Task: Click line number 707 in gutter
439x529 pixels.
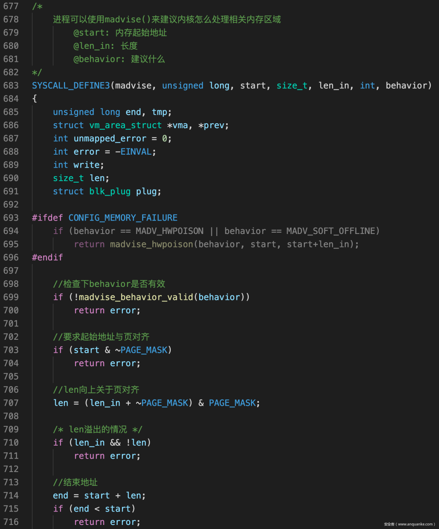Action: (x=11, y=403)
